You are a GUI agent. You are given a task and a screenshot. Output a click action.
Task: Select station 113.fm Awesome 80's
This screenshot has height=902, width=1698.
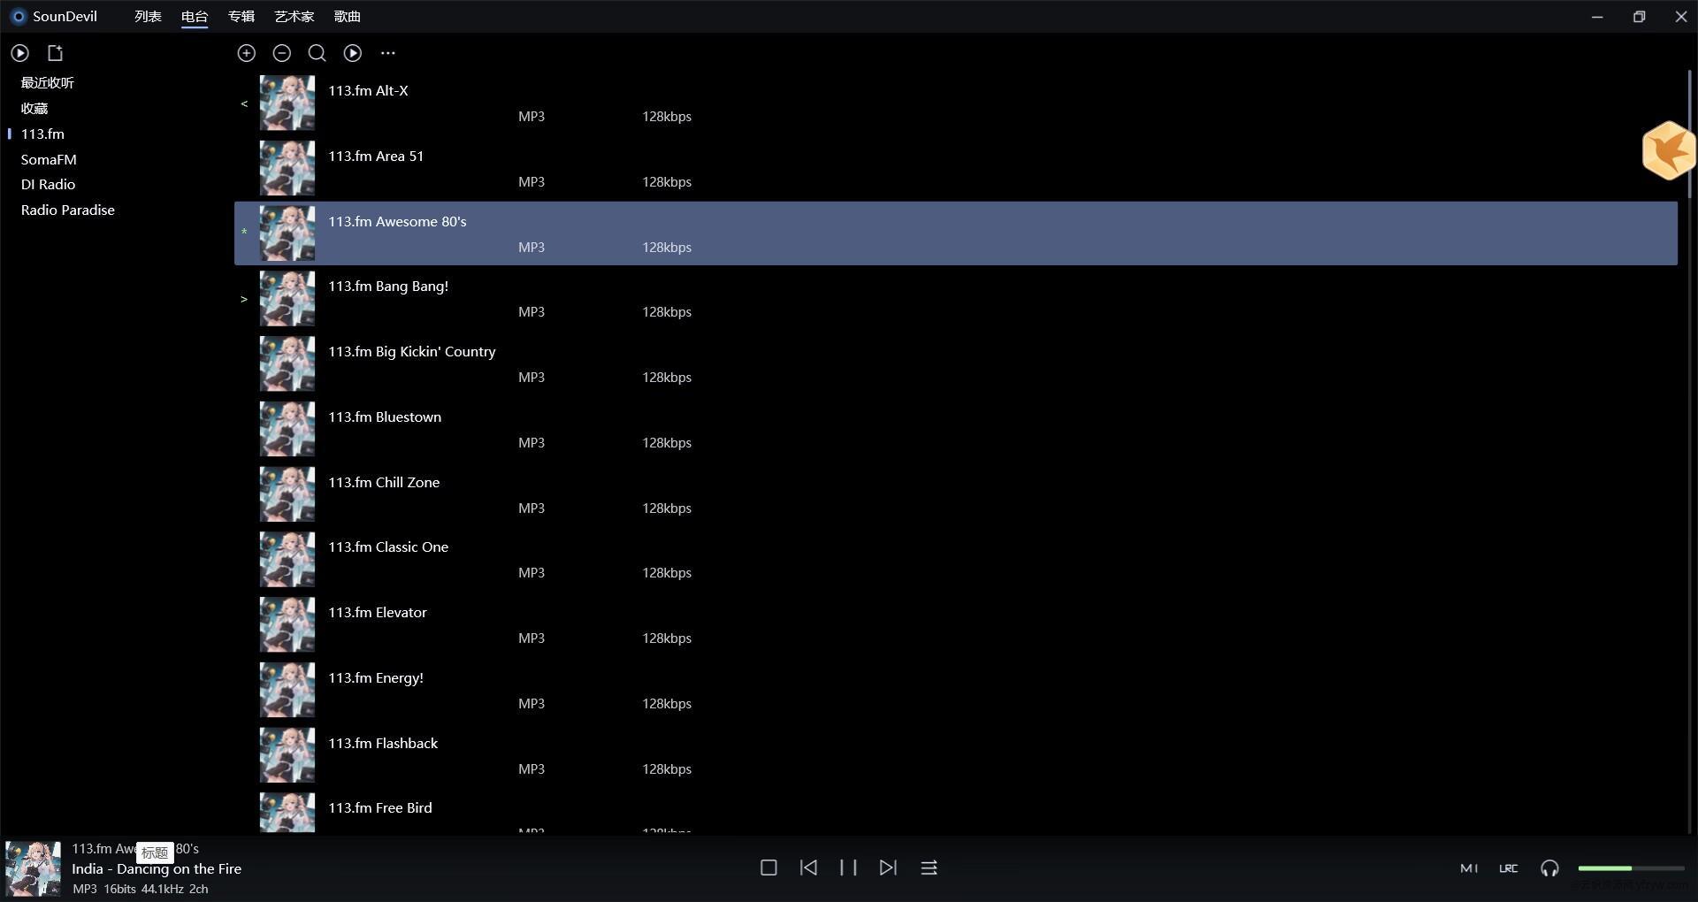(x=955, y=233)
